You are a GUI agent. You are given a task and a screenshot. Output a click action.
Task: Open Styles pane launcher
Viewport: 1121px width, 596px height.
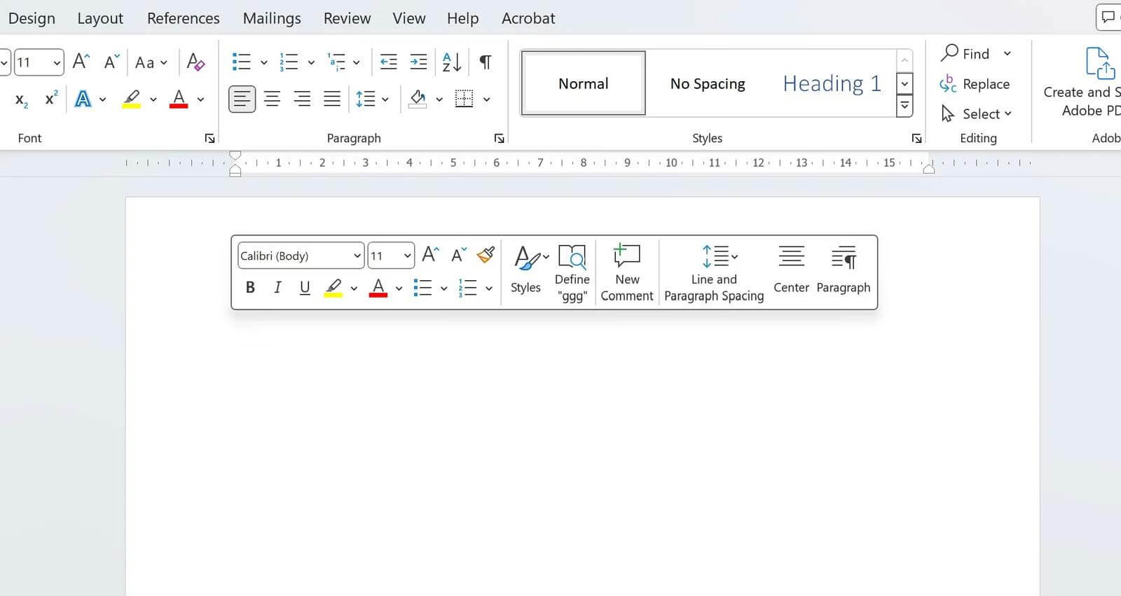coord(916,139)
